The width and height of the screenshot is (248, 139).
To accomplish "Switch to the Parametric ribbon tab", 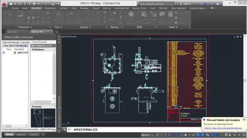I will click(x=50, y=8).
